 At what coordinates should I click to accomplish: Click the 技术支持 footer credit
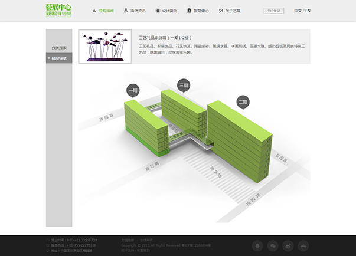point(136,251)
